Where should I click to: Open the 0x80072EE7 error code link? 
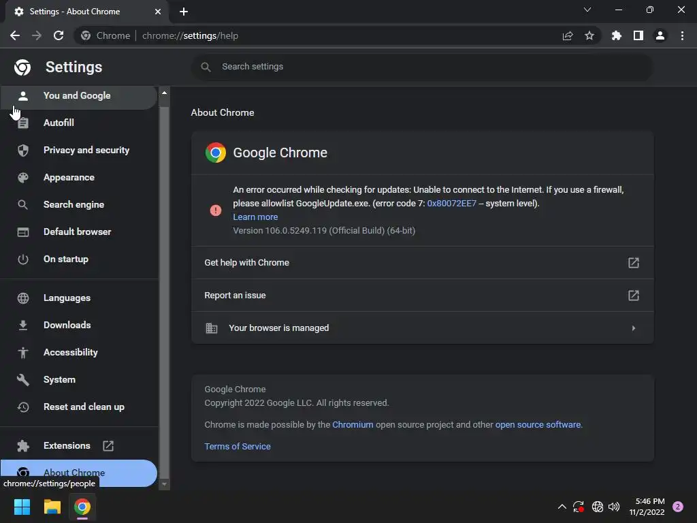(x=451, y=203)
